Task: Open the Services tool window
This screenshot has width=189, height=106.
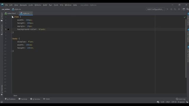Action: (35, 99)
